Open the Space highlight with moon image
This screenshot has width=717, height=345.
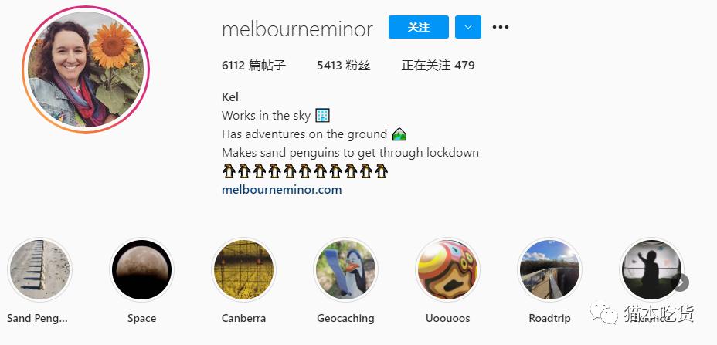click(141, 269)
